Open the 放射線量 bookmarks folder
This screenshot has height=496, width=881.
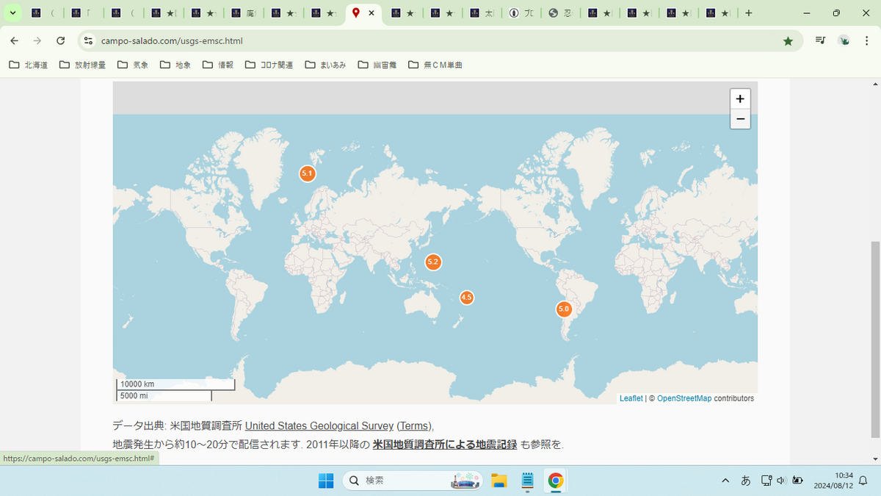click(82, 65)
